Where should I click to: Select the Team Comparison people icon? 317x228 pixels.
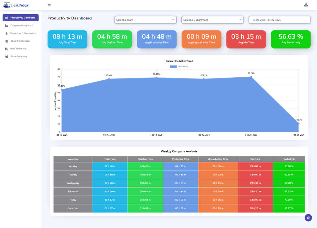click(7, 41)
